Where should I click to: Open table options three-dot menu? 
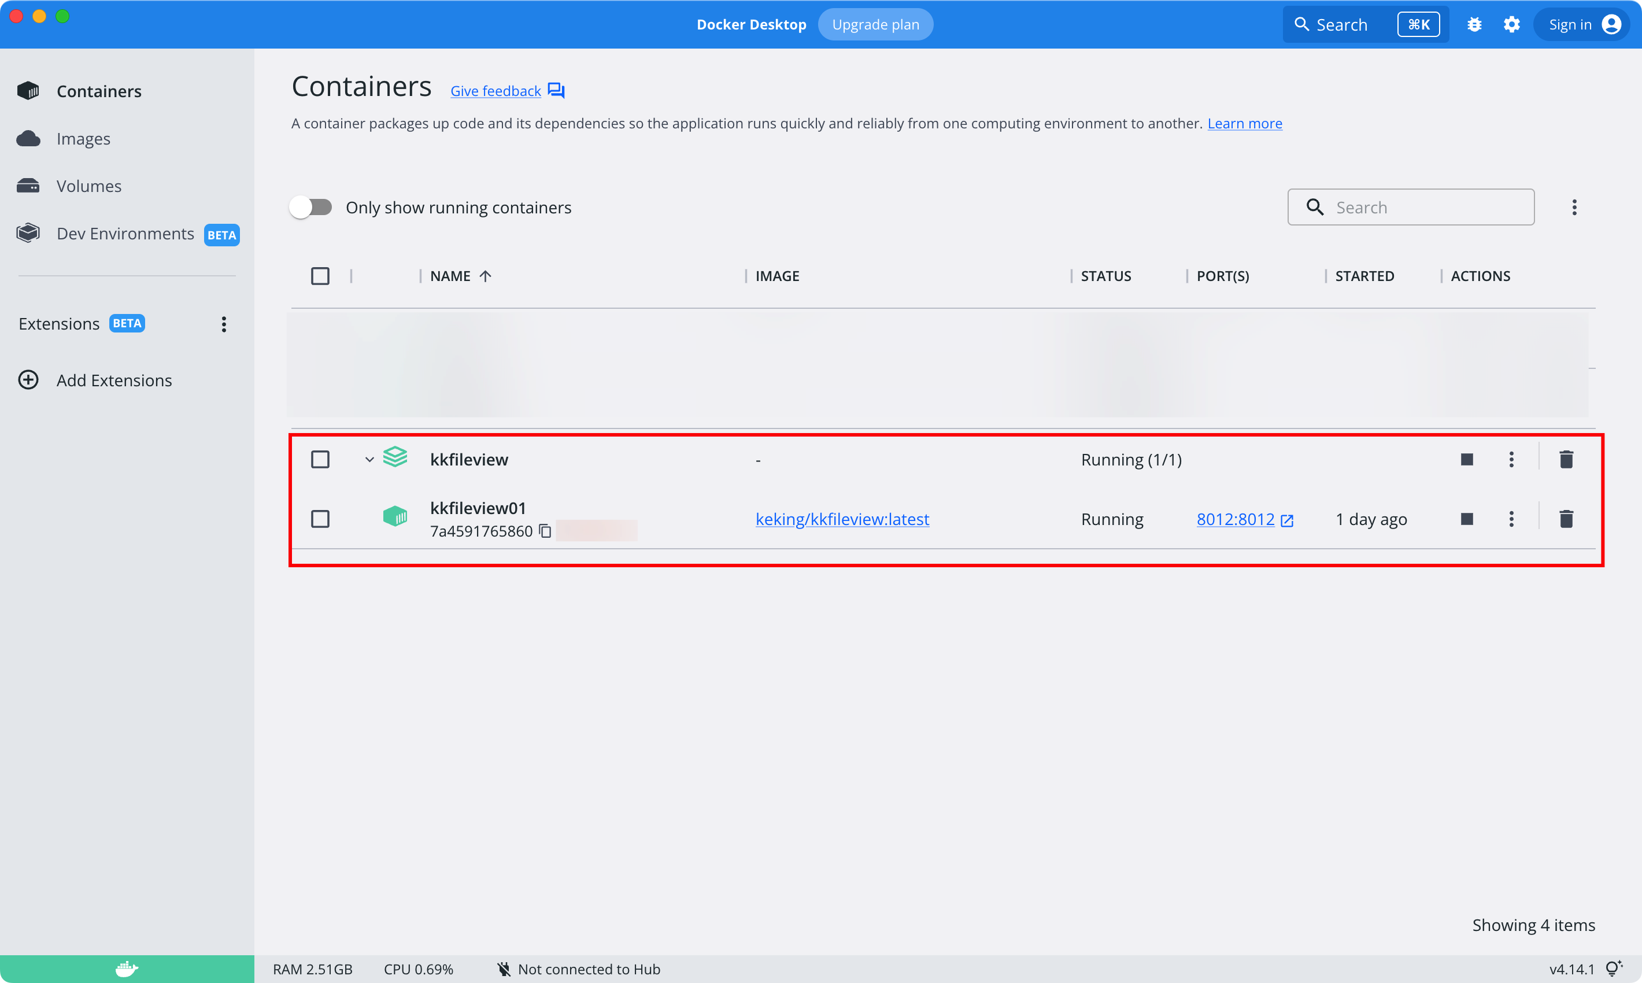[x=1574, y=208]
